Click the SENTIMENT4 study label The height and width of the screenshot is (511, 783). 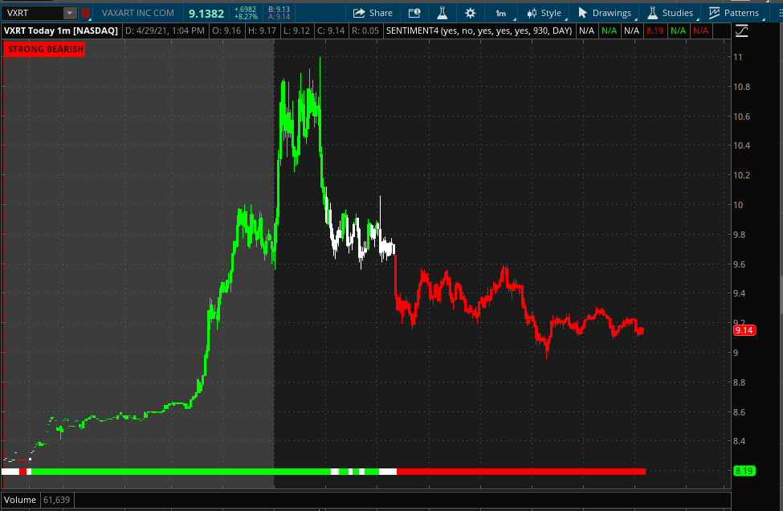[x=479, y=31]
